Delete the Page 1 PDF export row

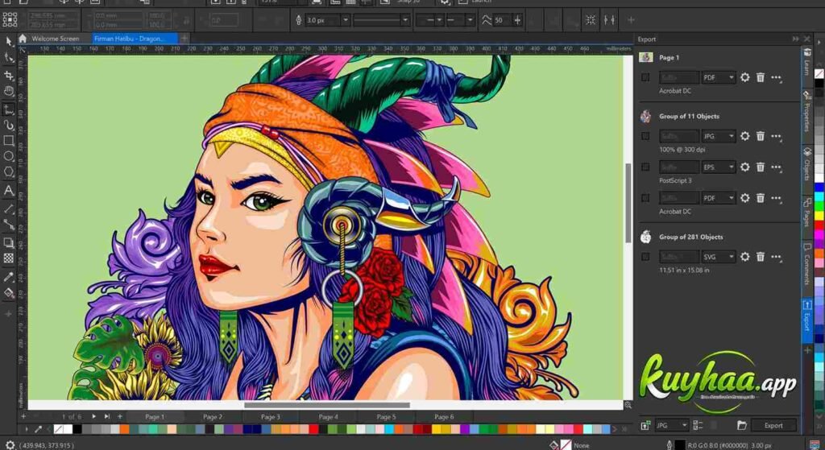click(761, 77)
